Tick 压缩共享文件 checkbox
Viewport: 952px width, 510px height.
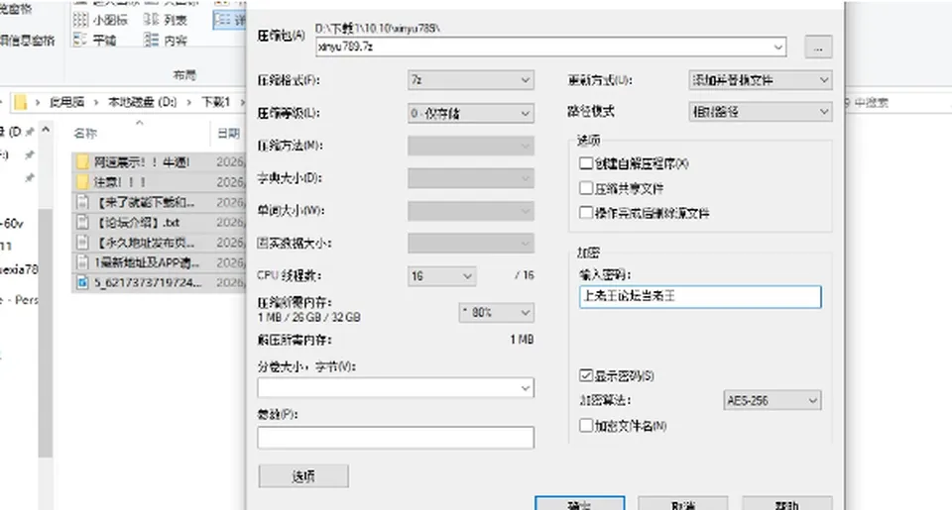pyautogui.click(x=586, y=188)
